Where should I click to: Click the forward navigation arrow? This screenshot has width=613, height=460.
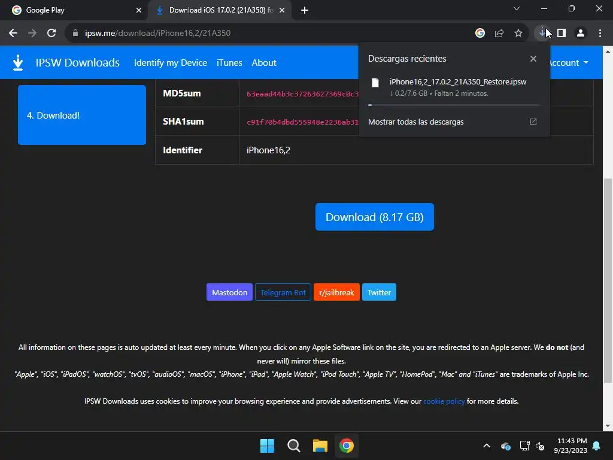[x=32, y=34]
